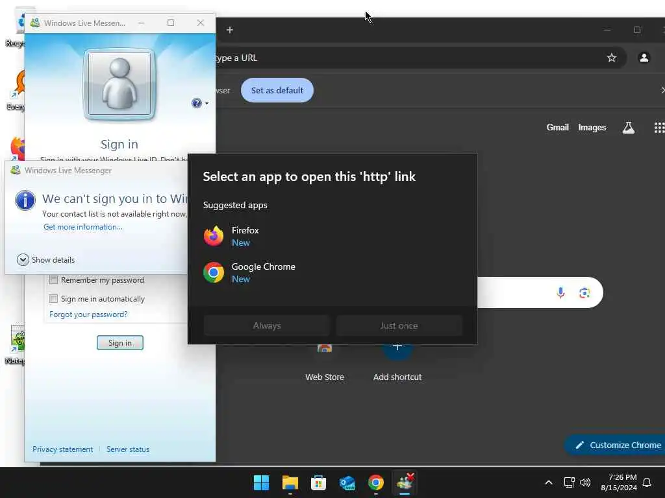Open Google apps grid
The image size is (665, 498).
coord(659,128)
